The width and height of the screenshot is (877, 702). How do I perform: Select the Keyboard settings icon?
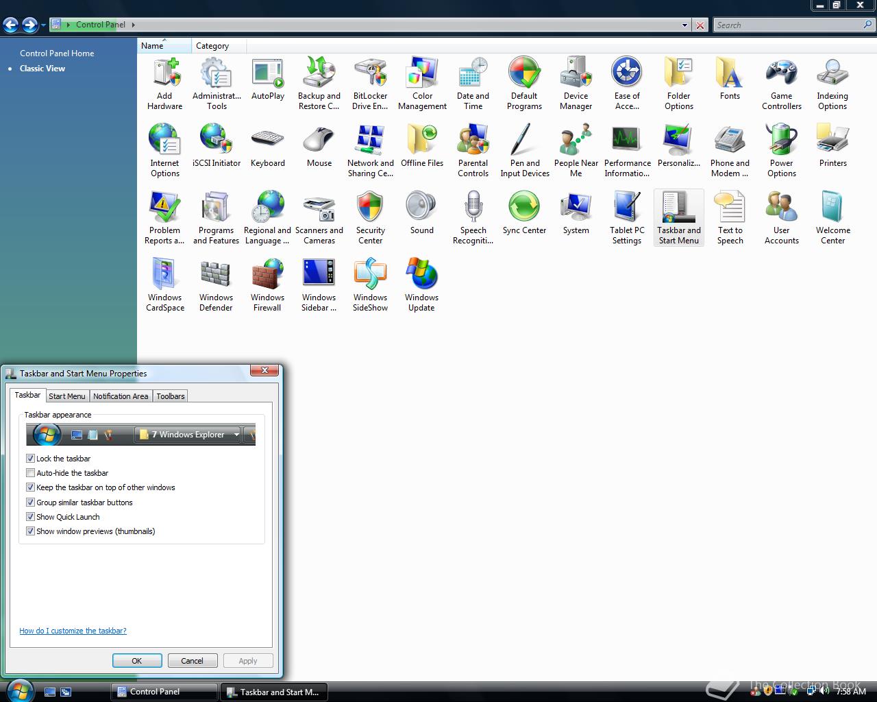click(268, 147)
